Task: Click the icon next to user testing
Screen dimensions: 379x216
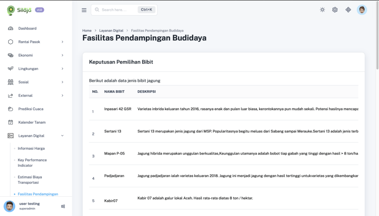Action: pyautogui.click(x=63, y=206)
